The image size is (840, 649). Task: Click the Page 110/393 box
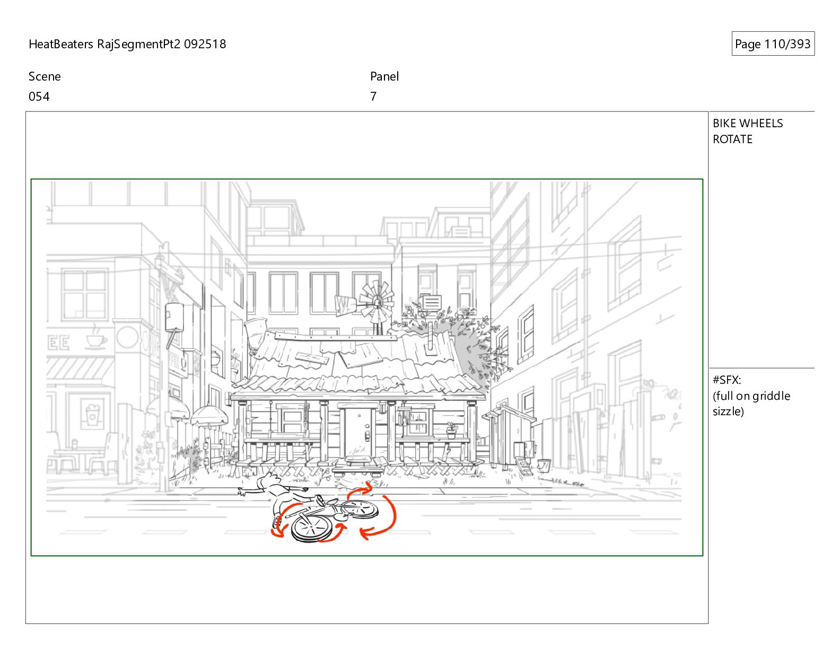pos(773,44)
